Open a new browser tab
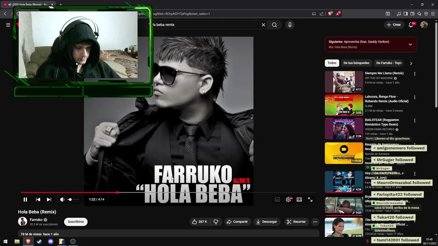 (x=61, y=4)
